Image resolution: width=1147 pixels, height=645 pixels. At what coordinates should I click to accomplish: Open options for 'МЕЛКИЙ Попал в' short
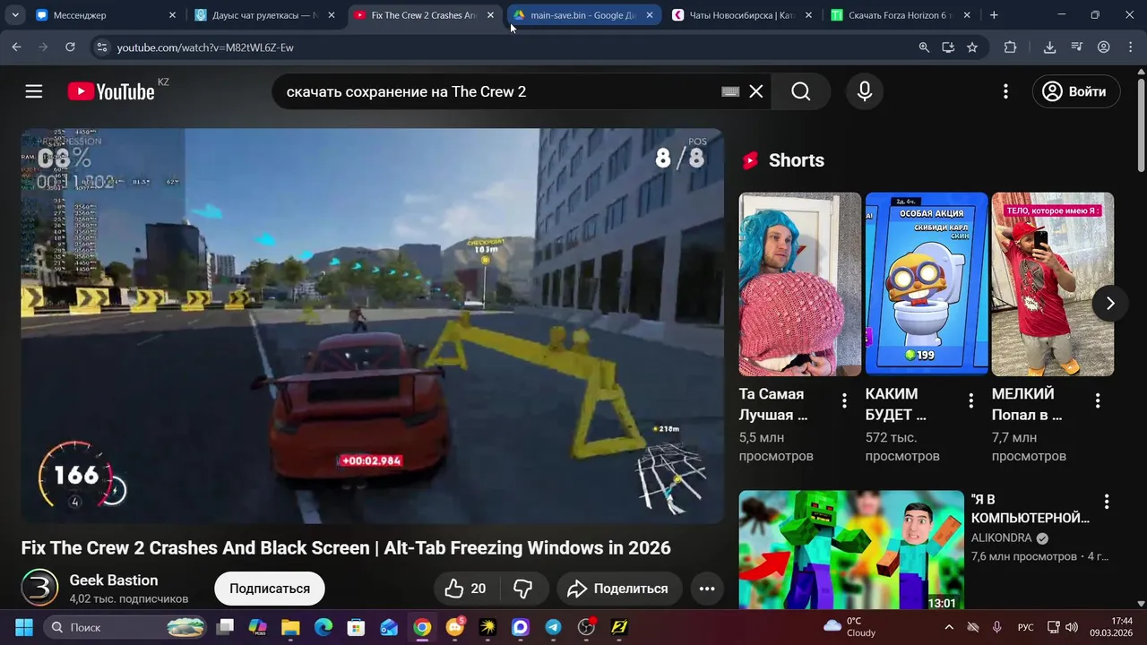[x=1098, y=401]
